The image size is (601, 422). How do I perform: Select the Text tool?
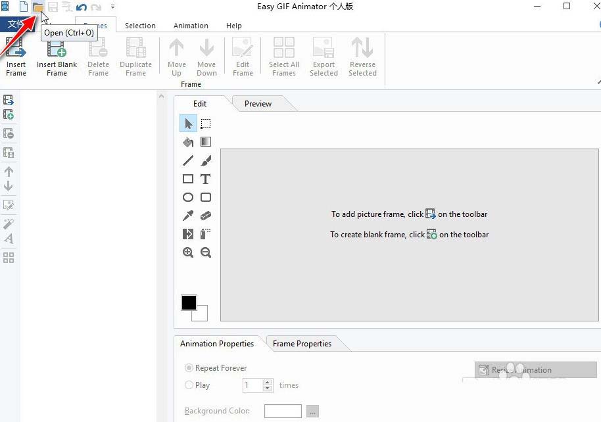pyautogui.click(x=206, y=179)
